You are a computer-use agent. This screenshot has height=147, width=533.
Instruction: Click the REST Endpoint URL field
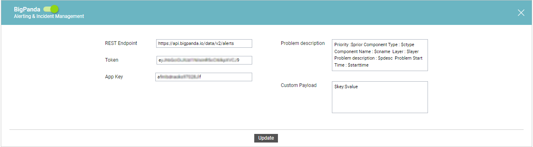[x=204, y=43]
